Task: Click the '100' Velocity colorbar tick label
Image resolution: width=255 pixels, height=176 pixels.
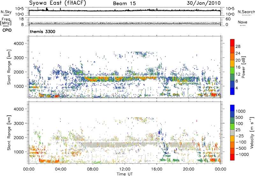Action: (x=239, y=124)
